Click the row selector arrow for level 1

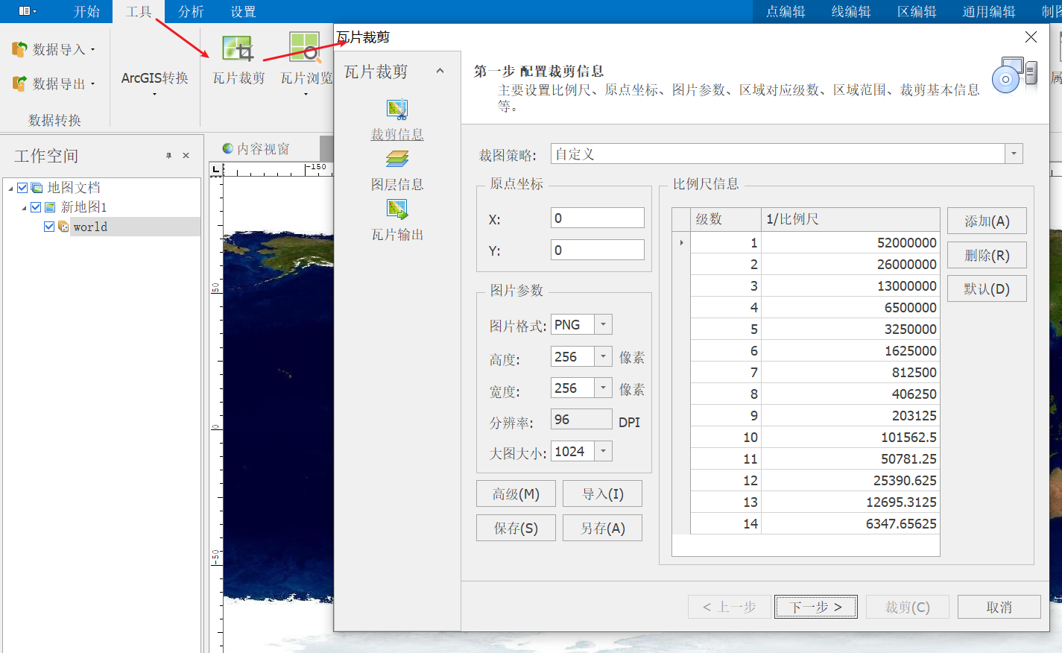point(681,242)
